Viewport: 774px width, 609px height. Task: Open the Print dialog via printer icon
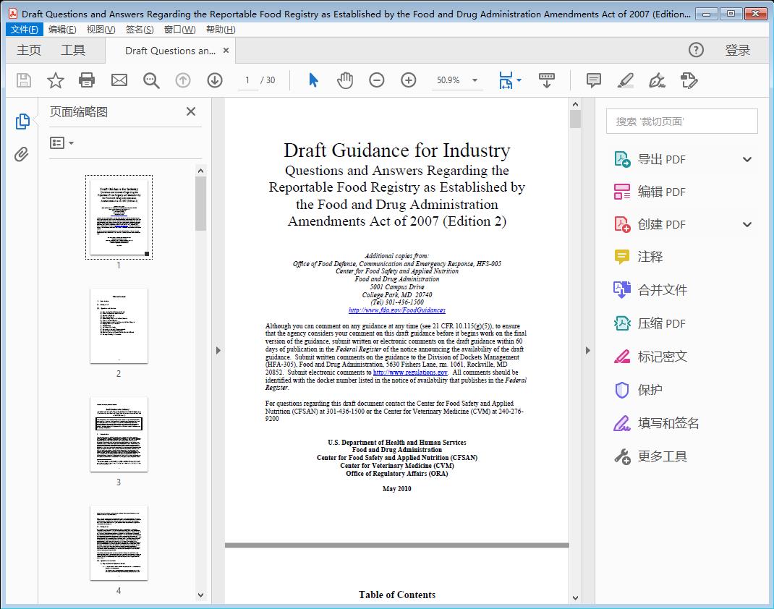pos(87,80)
